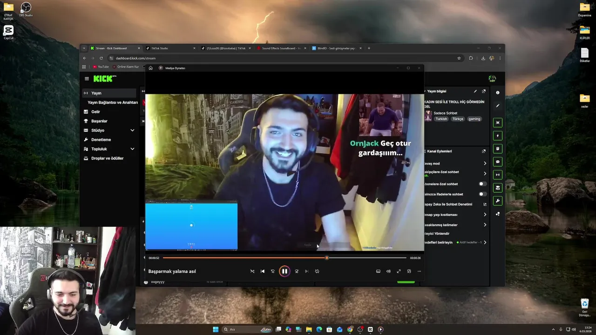Skip to next track in media player

pos(306,271)
